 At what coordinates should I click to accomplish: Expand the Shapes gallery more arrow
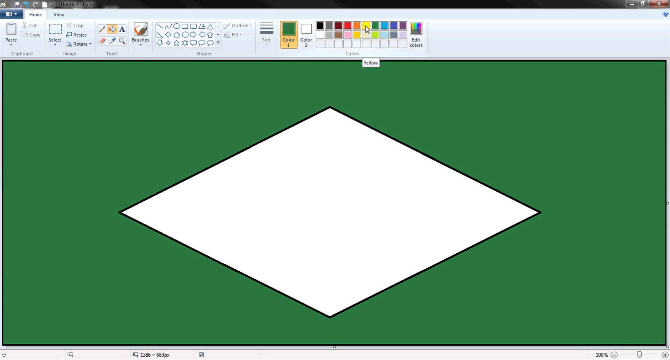[218, 43]
